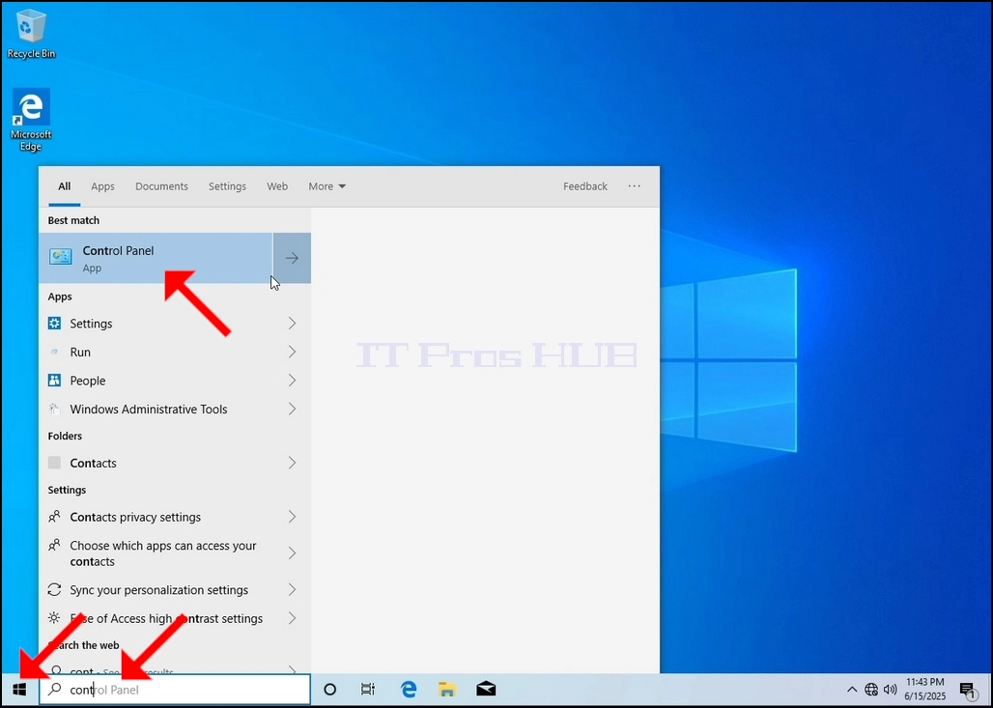This screenshot has width=993, height=708.
Task: Open the three-dot options menu
Action: (x=635, y=186)
